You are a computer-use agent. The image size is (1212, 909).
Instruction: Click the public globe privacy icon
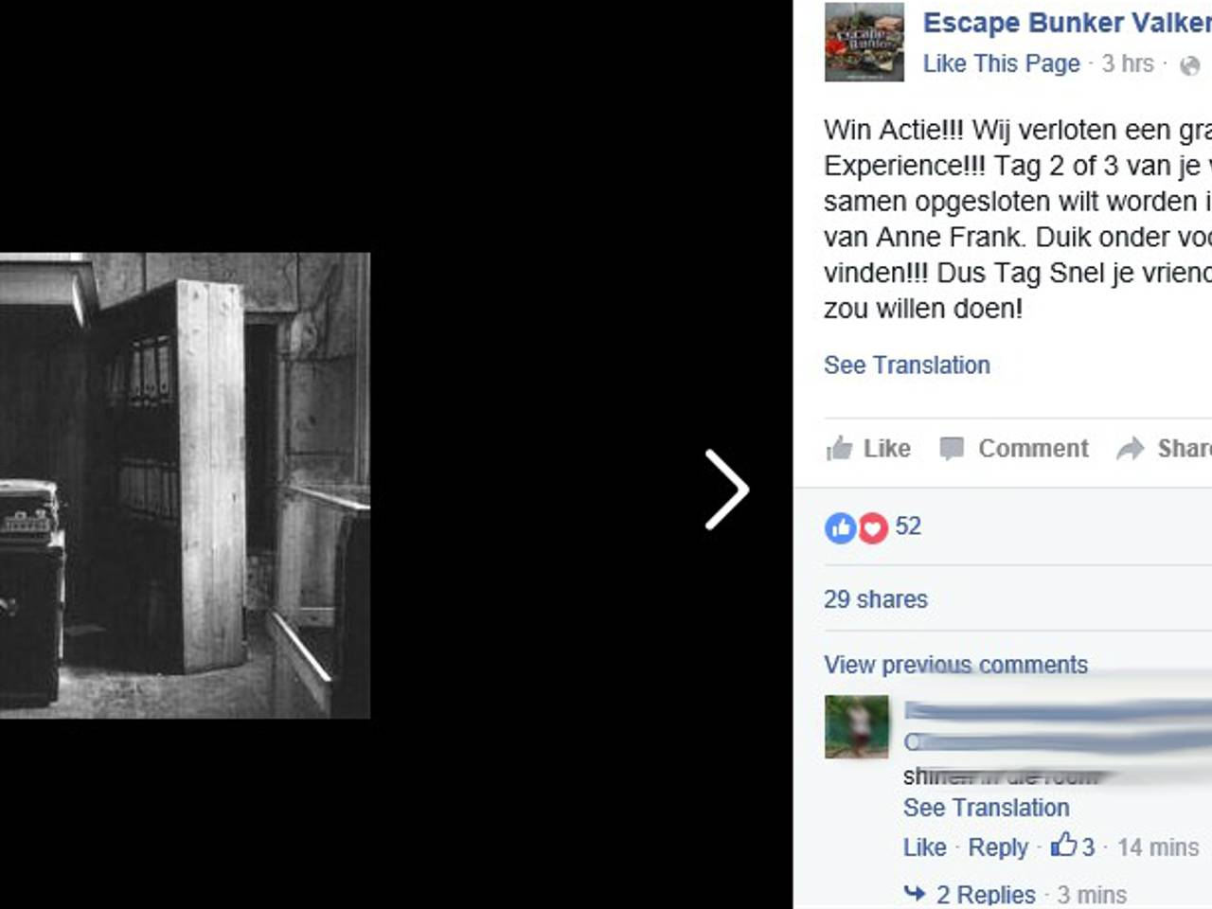pyautogui.click(x=1190, y=65)
